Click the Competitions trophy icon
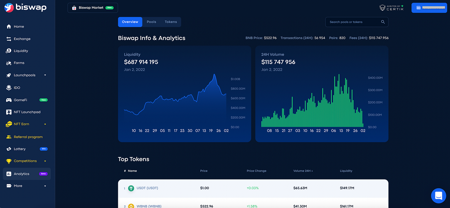Viewport: 450px width, 208px height. 9,161
